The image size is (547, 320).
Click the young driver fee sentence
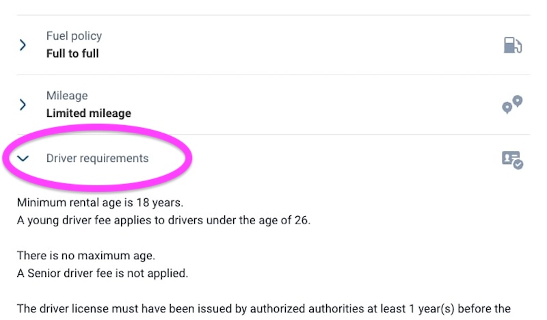163,221
